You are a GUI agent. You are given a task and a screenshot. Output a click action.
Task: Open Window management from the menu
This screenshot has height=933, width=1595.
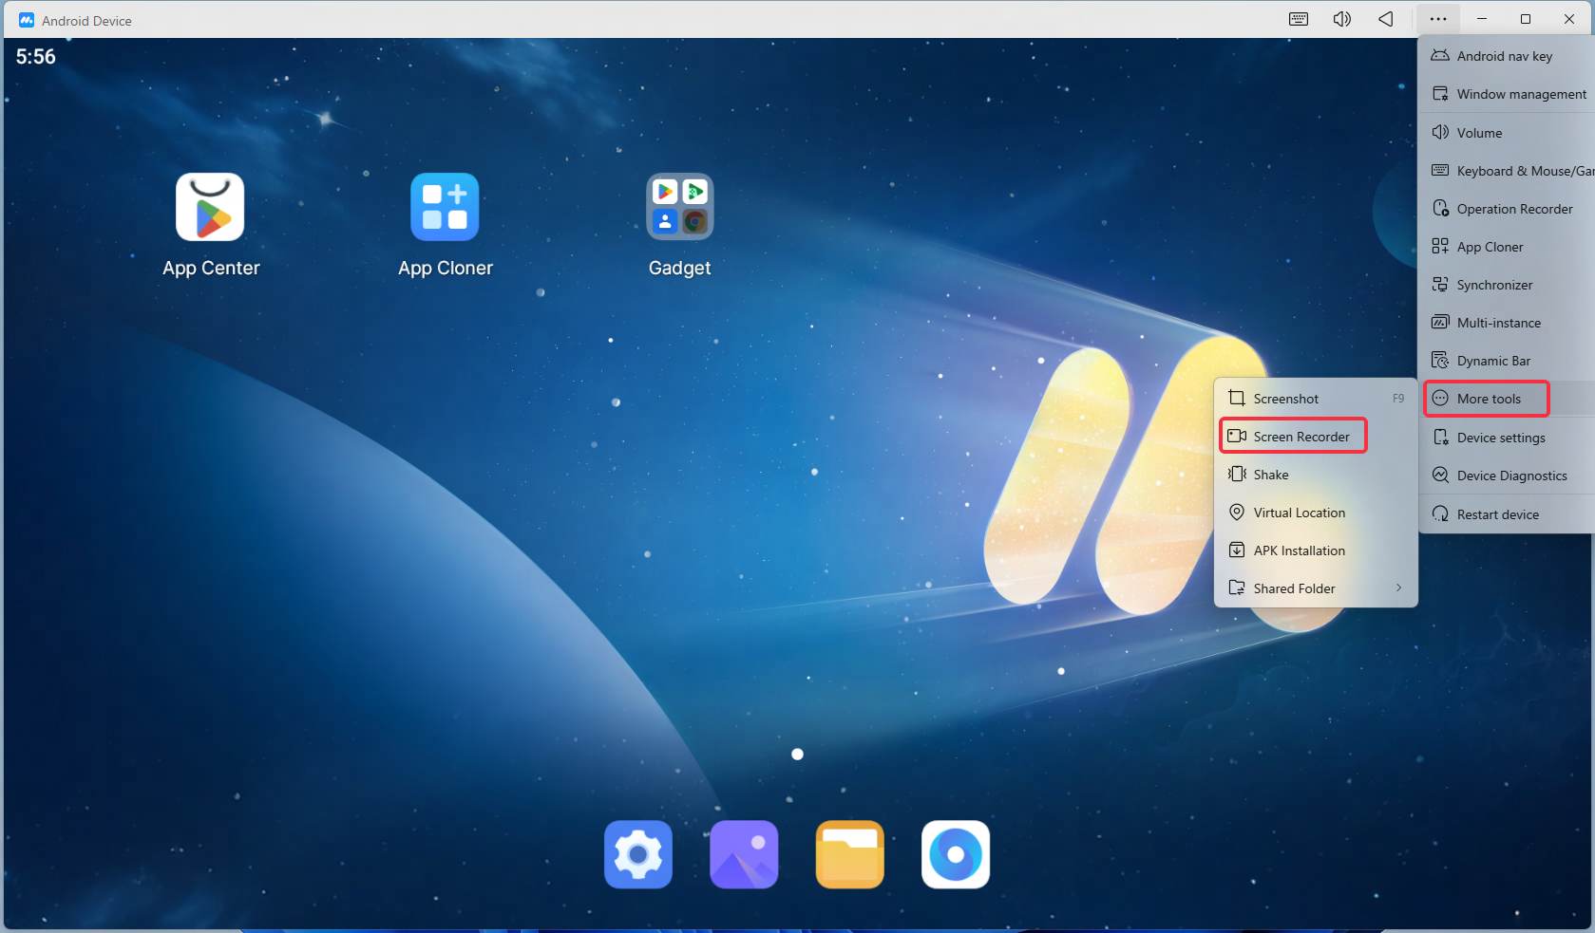(x=1507, y=94)
